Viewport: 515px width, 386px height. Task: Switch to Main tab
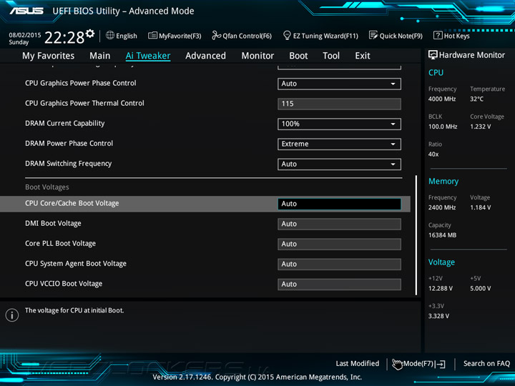100,56
